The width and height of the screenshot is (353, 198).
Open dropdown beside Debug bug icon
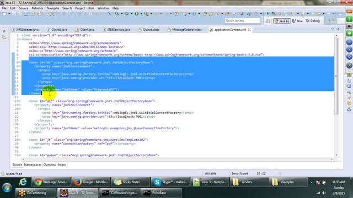[x=131, y=14]
